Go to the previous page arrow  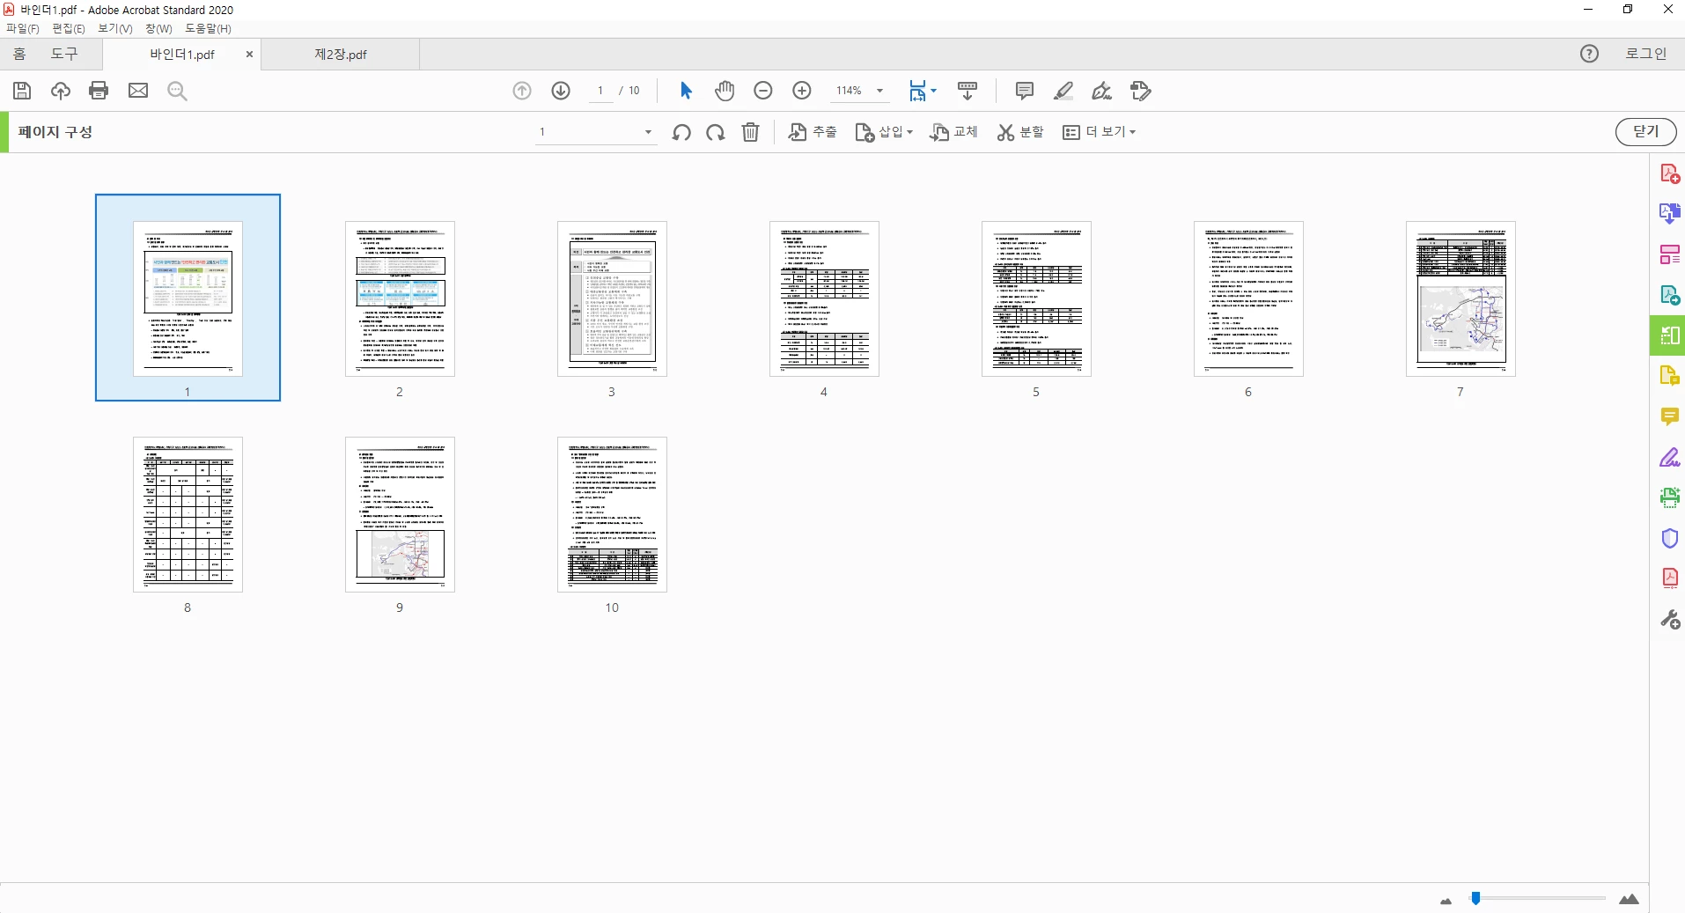click(x=522, y=91)
